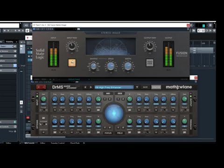Select the MID section label in DrMS
224x168 pixels.
pyautogui.click(x=108, y=93)
